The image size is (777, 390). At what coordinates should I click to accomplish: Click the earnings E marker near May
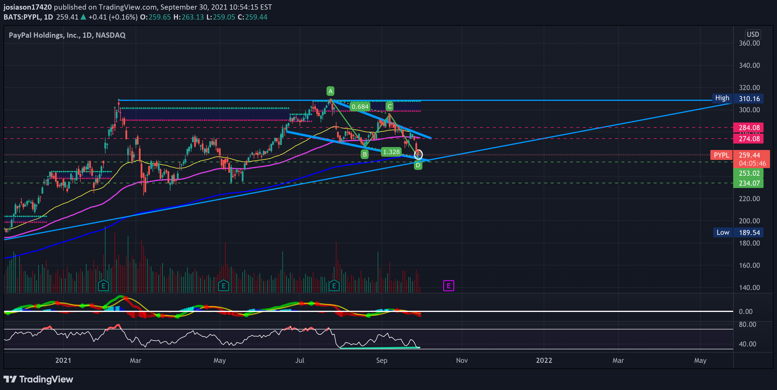(224, 285)
